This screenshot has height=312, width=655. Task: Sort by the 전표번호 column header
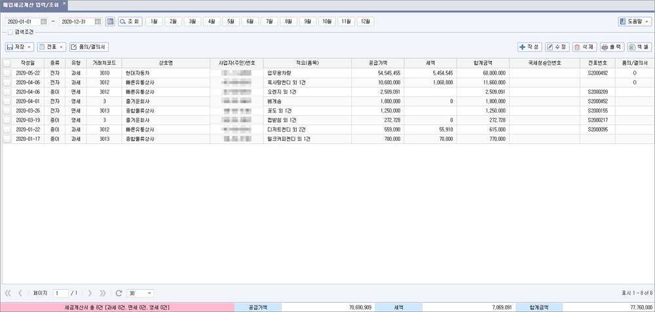[x=597, y=63]
